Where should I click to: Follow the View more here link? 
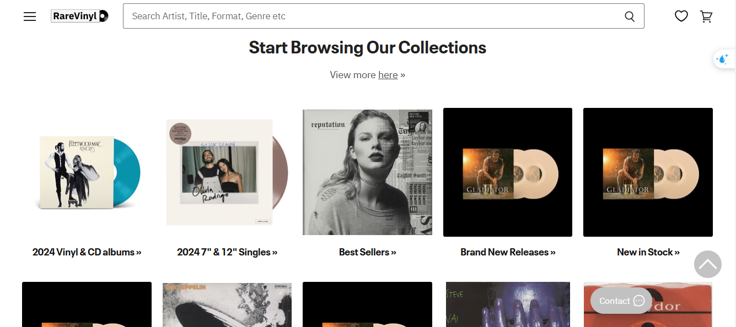tap(388, 75)
